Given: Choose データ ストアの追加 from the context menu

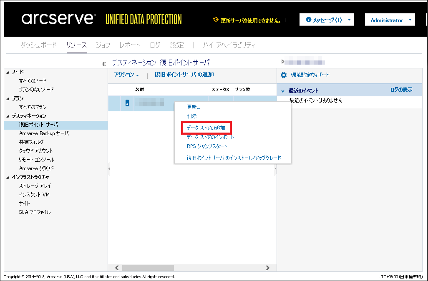Looking at the screenshot, I should (x=206, y=128).
